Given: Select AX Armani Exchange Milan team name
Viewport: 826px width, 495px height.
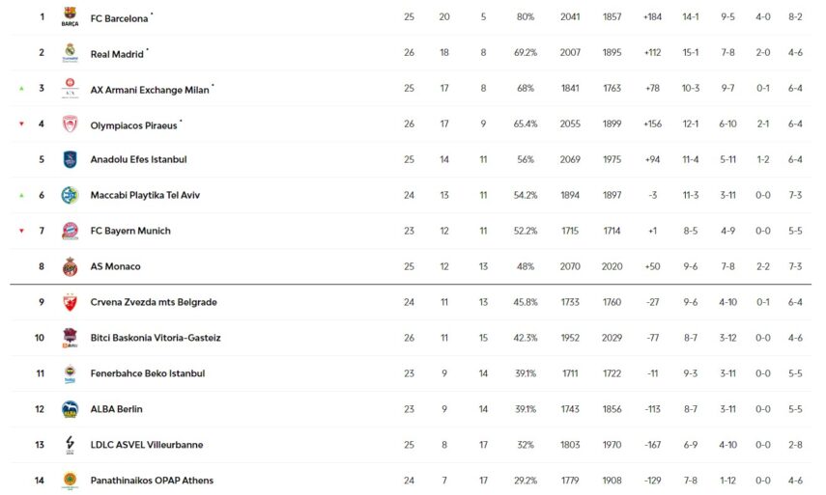Looking at the screenshot, I should pos(149,89).
